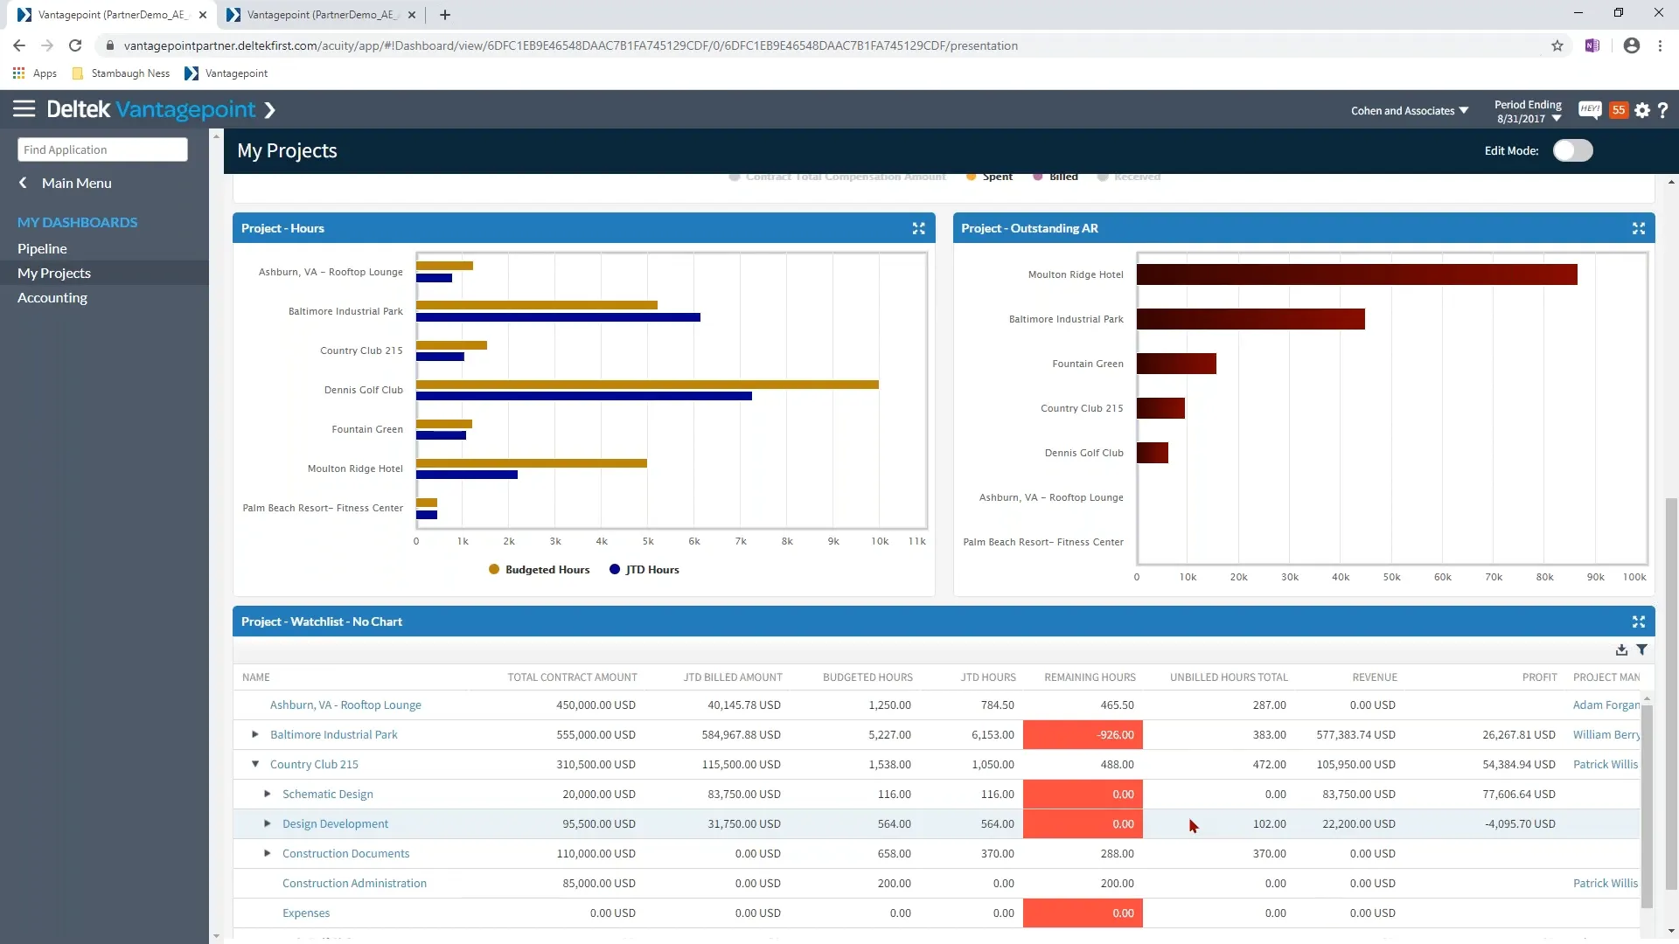Click the help question mark icon
The image size is (1679, 944).
pos(1663,110)
